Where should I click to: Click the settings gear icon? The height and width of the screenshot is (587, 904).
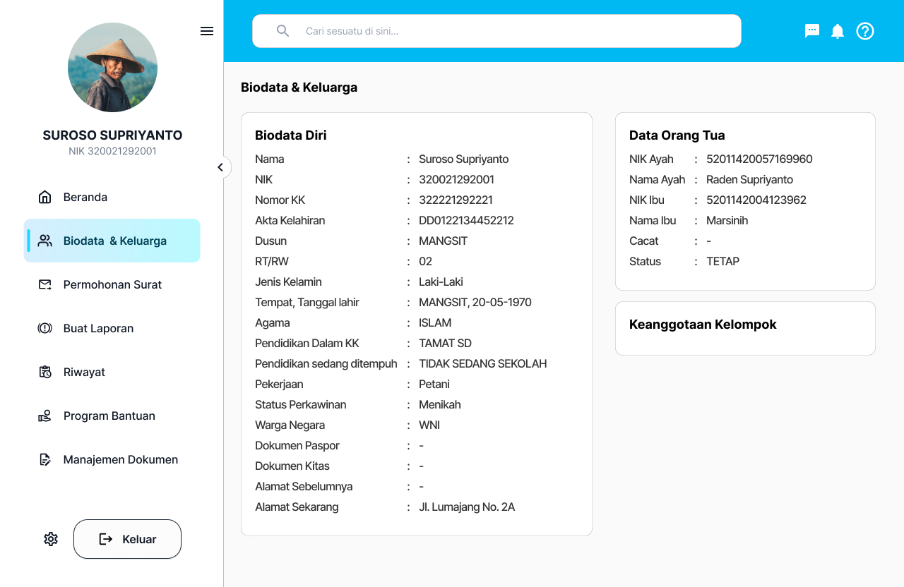(51, 539)
